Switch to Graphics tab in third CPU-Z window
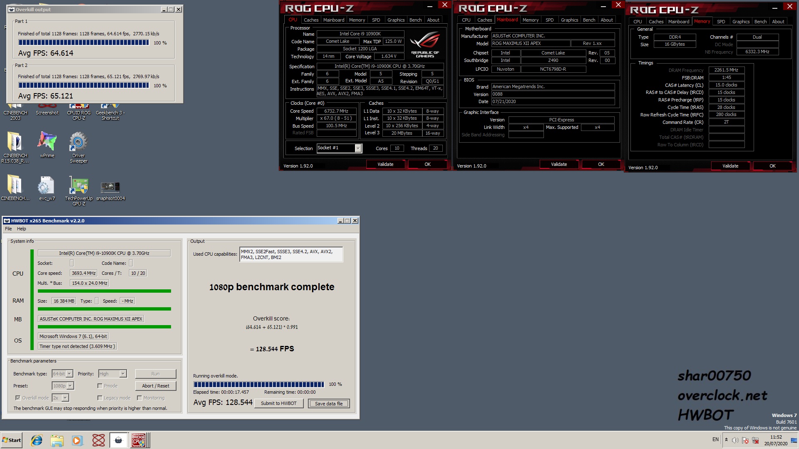Viewport: 799px width, 449px height. [741, 22]
